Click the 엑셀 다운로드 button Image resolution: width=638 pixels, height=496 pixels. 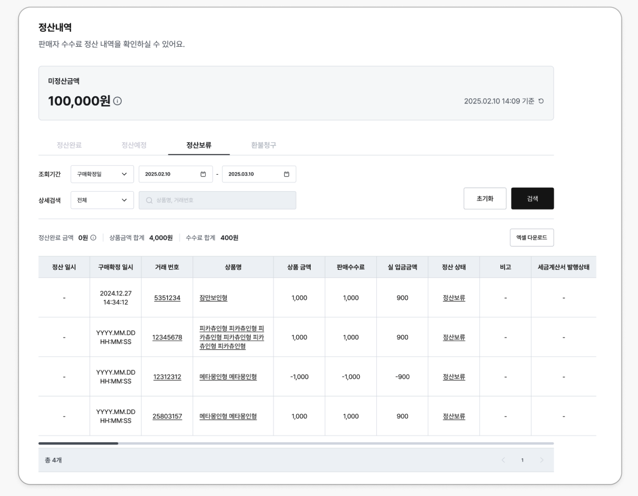(x=532, y=238)
